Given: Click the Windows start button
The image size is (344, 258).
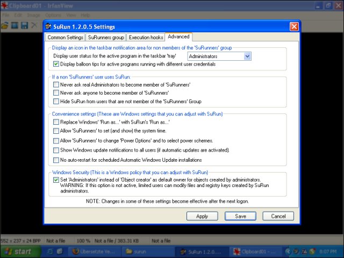Looking at the screenshot, I should [20, 252].
